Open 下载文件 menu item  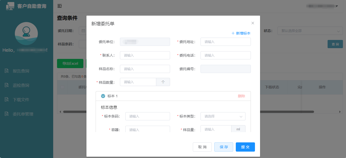click(x=21, y=100)
